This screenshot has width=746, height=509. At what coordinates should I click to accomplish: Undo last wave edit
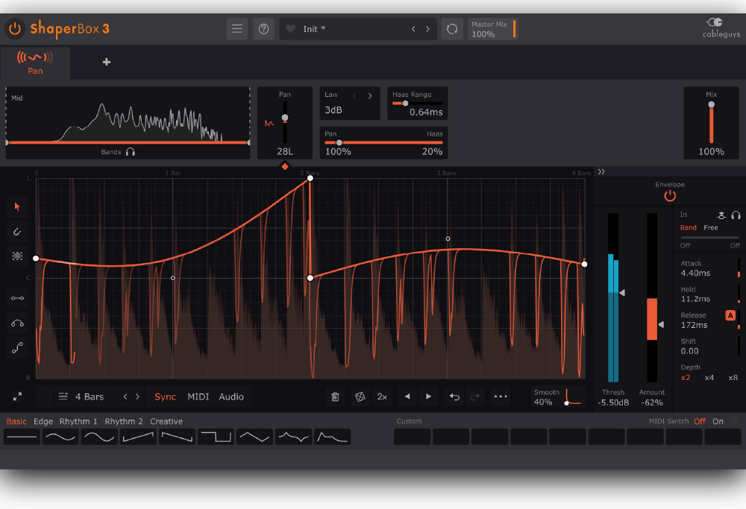coord(454,396)
